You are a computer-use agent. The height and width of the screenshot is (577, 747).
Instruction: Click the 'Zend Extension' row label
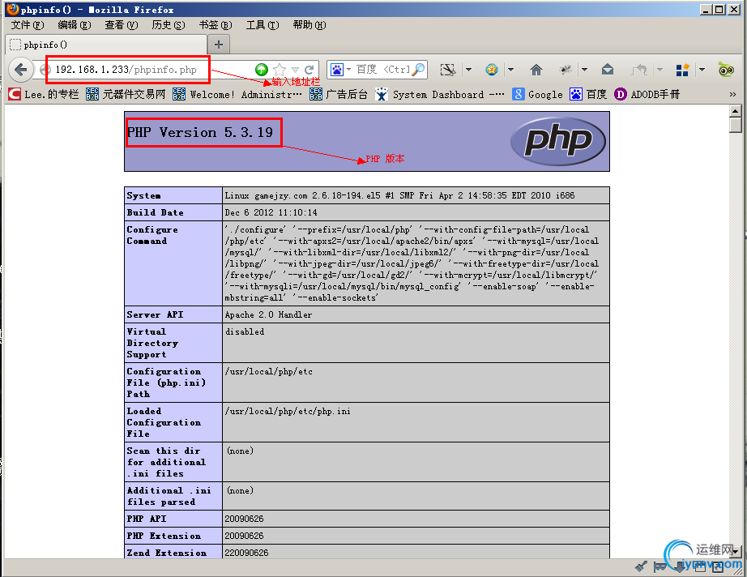(x=167, y=553)
